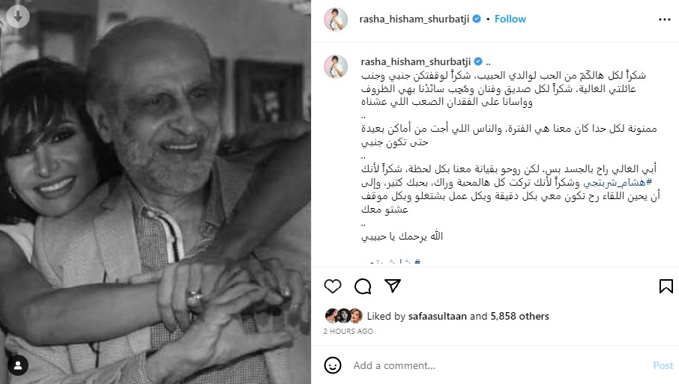Follow rasha_hisham_shurbatji
The image size is (679, 384).
point(510,19)
